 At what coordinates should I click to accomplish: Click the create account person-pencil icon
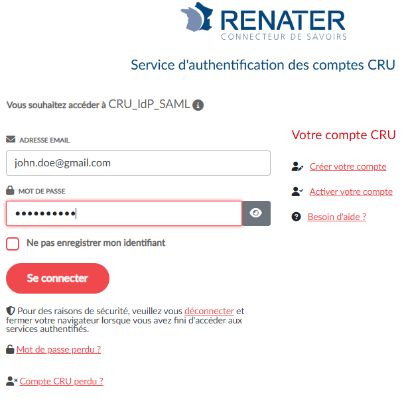pos(297,167)
